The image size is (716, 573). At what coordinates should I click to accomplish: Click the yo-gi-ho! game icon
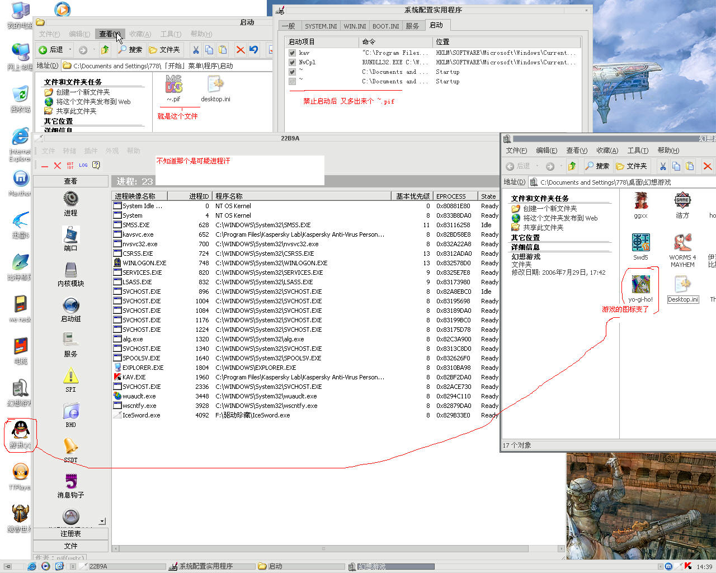tap(640, 285)
